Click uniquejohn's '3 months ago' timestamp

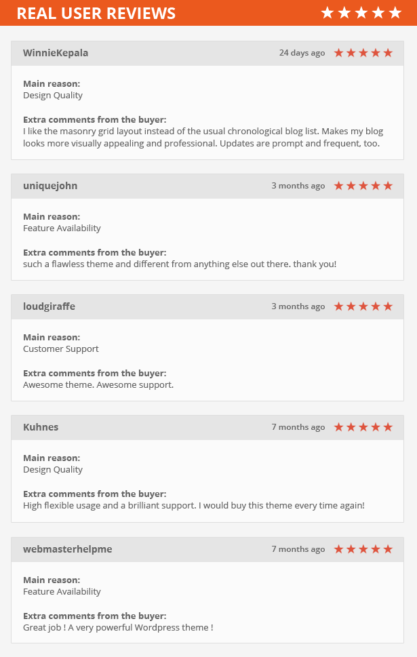point(298,186)
